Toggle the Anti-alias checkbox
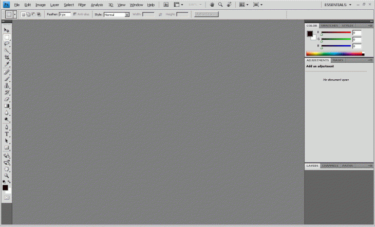The height and width of the screenshot is (227, 375). [76, 14]
